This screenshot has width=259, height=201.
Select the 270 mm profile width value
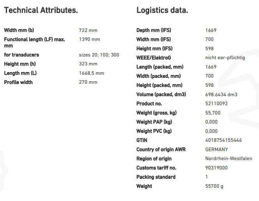pos(88,82)
